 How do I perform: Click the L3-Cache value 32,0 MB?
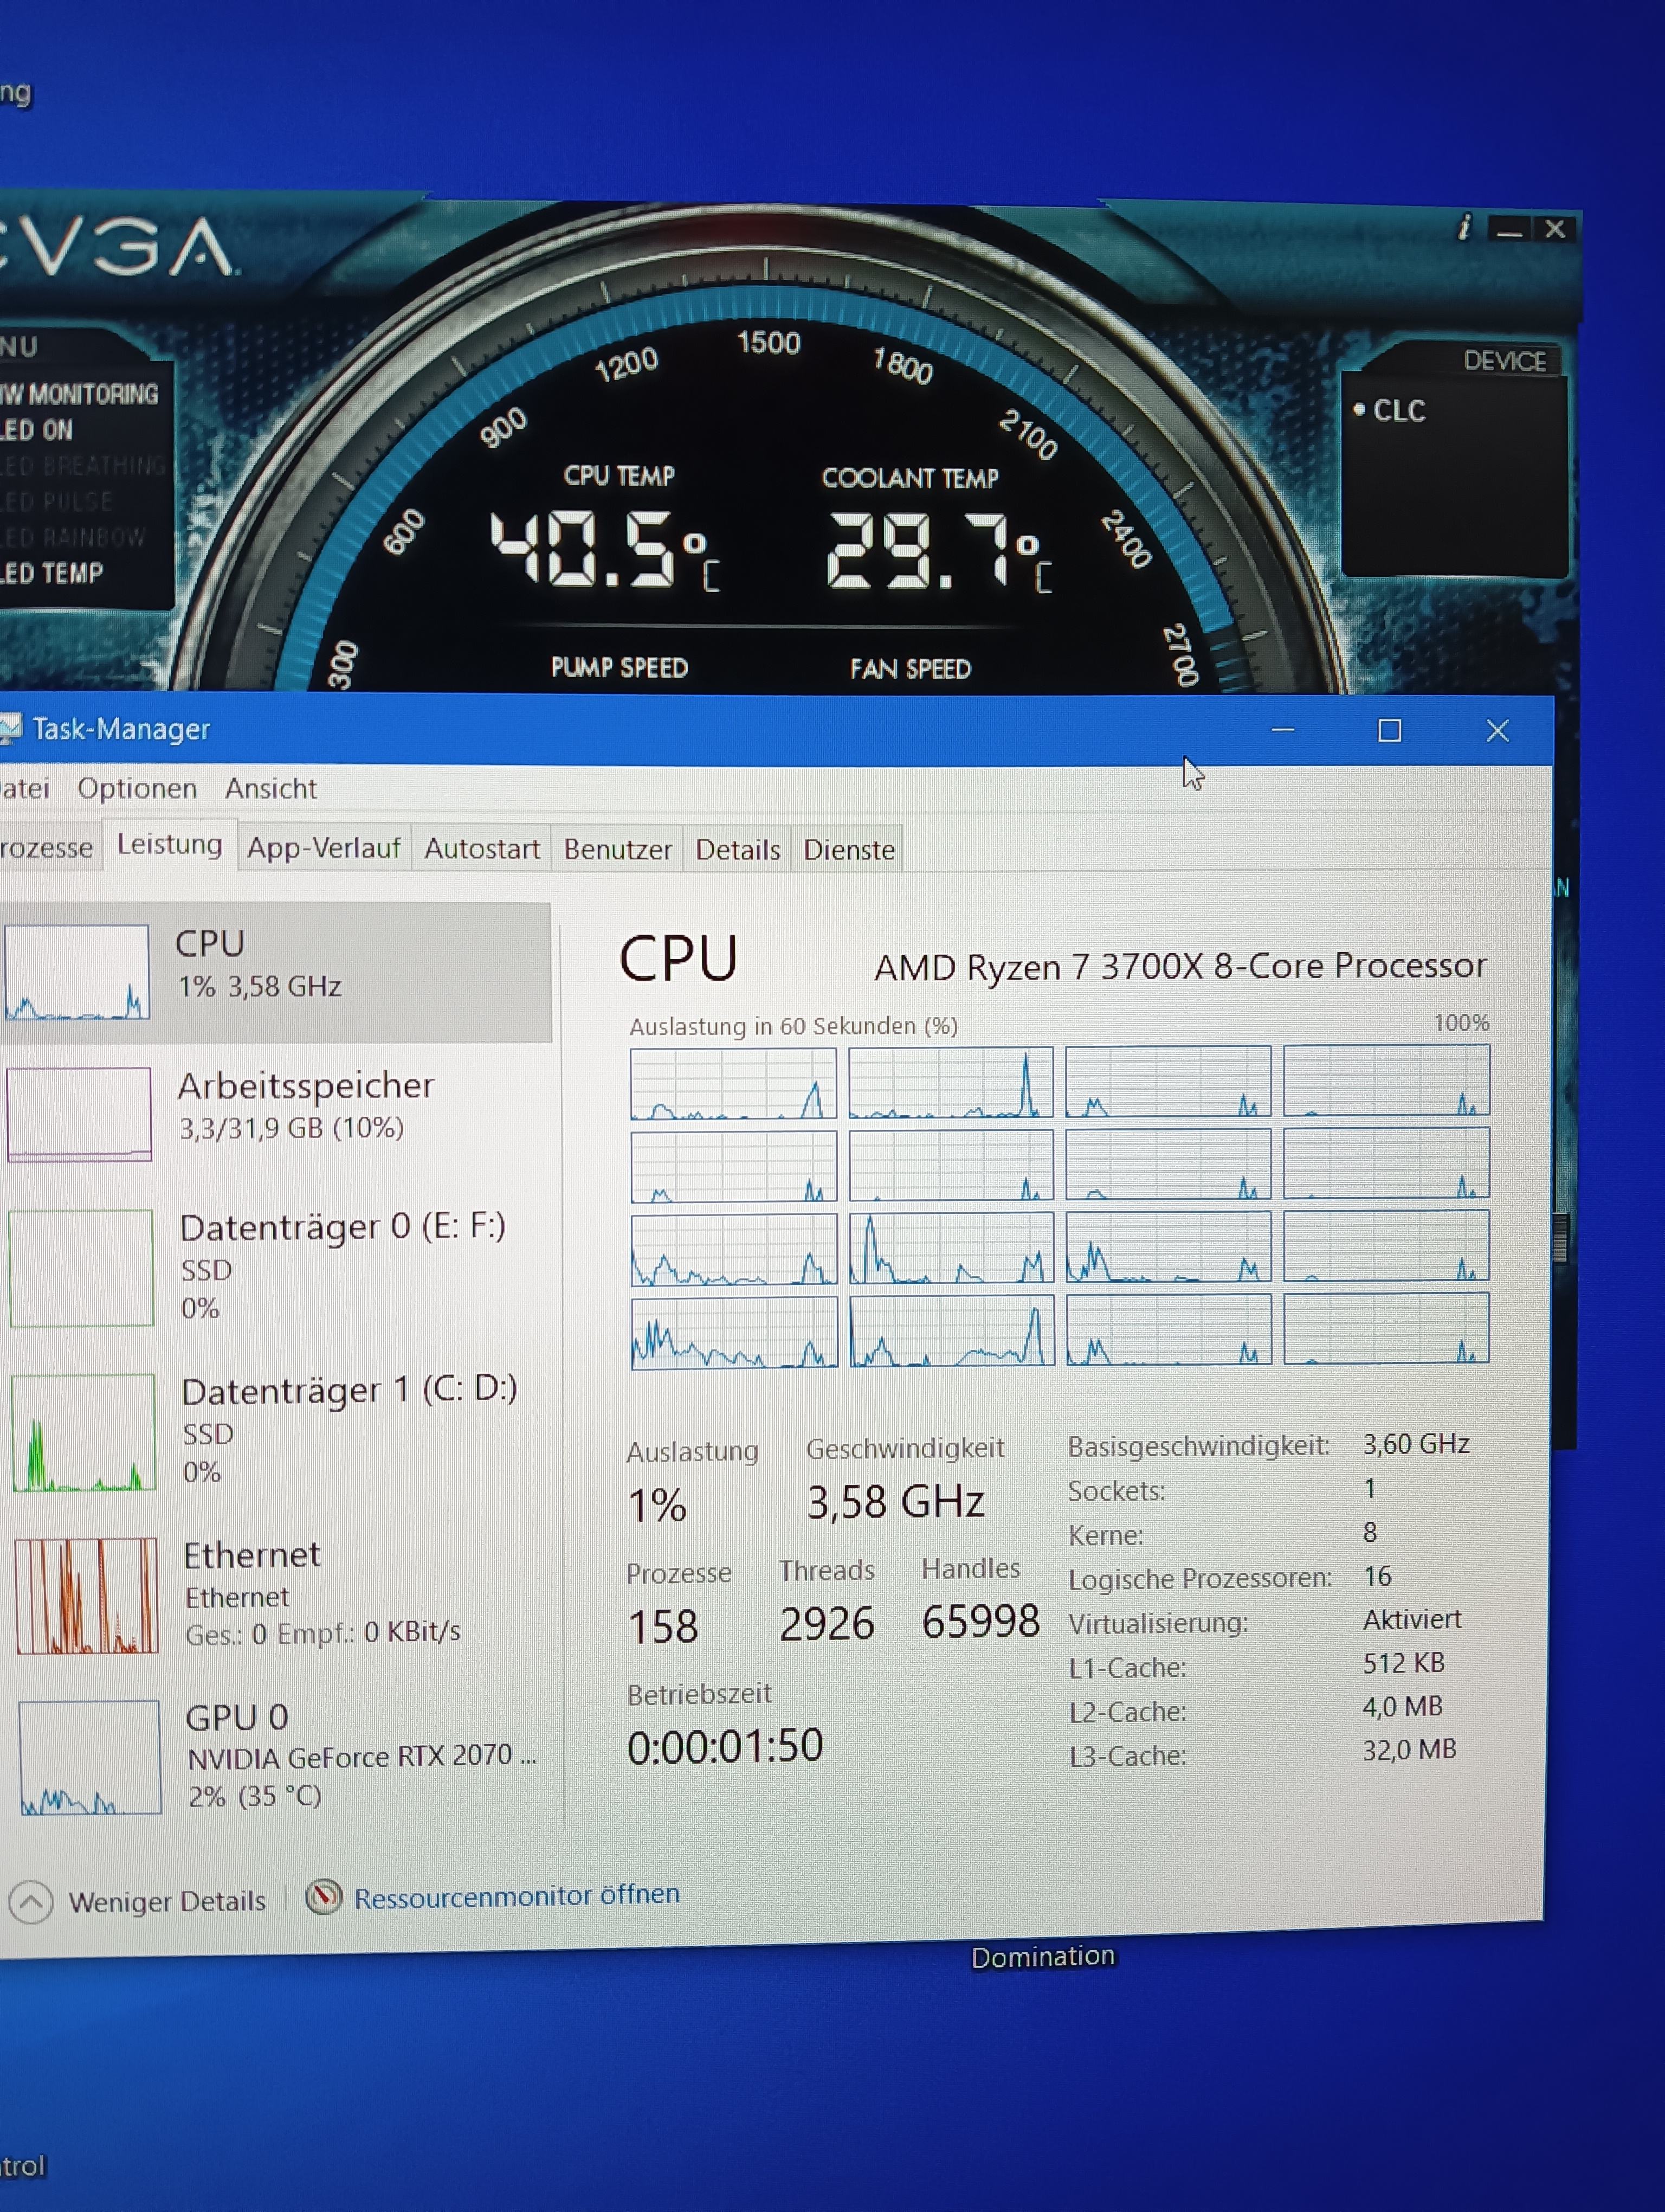[x=1409, y=1750]
